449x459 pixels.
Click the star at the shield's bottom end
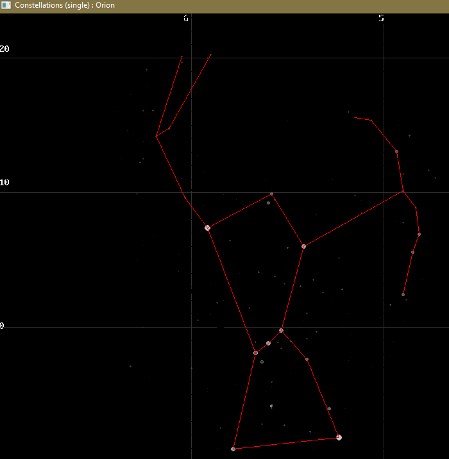403,294
